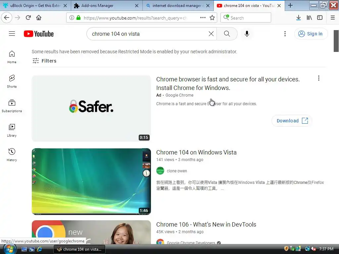
Task: Open the Firefox downloads arrow icon
Action: pyautogui.click(x=298, y=18)
